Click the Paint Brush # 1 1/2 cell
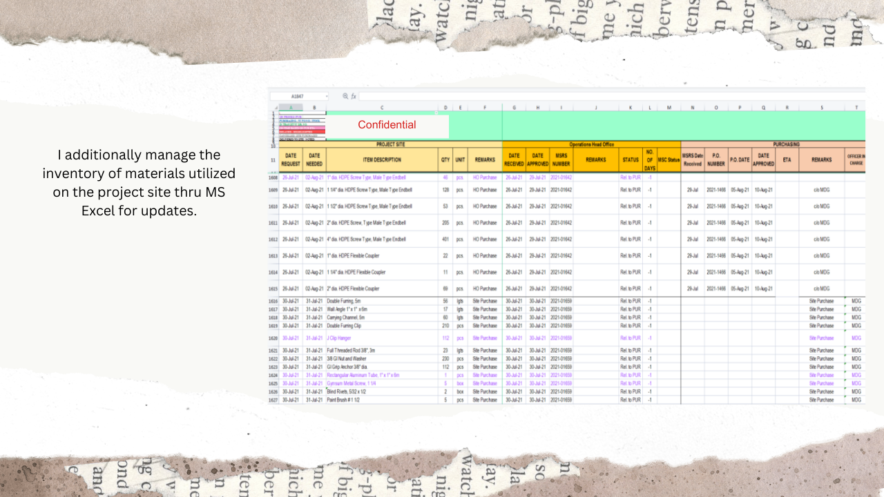 [382, 400]
